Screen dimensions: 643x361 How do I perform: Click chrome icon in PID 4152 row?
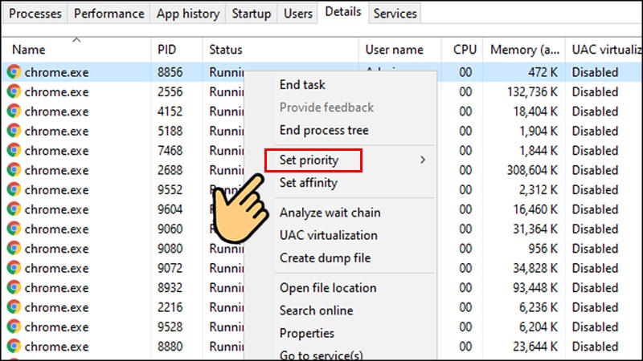14,112
